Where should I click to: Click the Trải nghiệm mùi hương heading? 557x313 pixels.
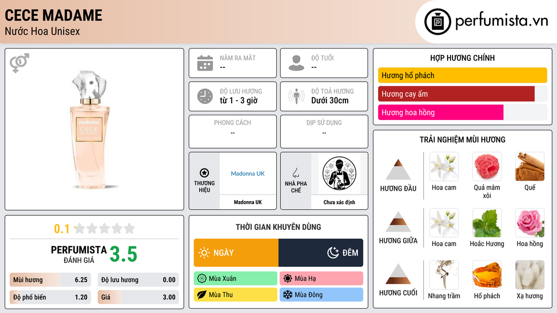(462, 140)
